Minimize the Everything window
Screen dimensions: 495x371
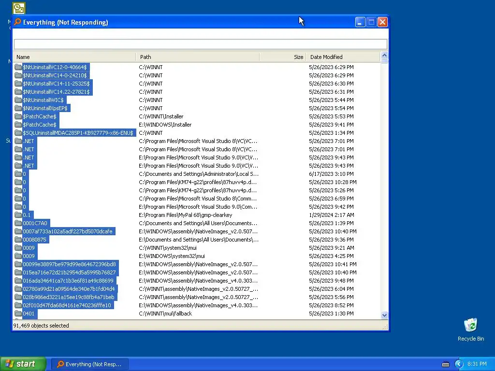coord(360,22)
